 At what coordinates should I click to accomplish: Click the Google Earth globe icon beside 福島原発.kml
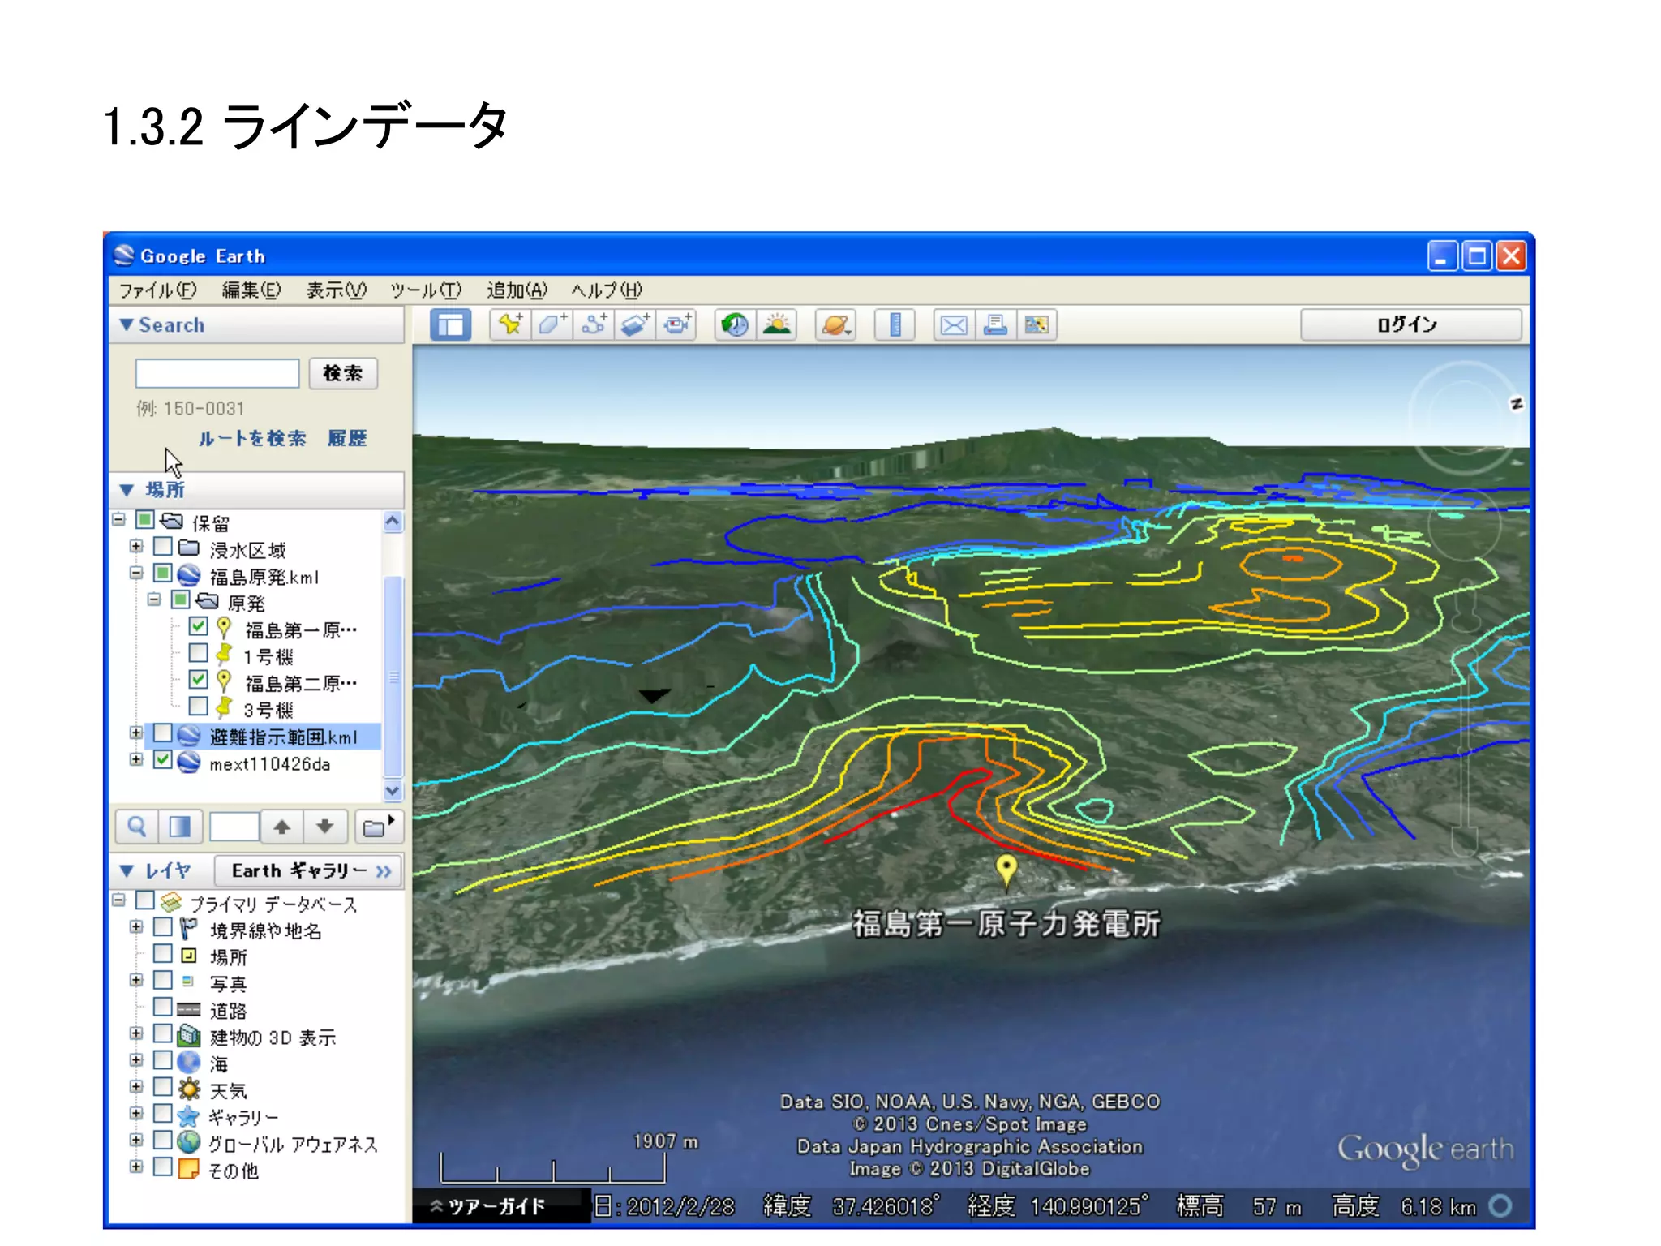189,576
